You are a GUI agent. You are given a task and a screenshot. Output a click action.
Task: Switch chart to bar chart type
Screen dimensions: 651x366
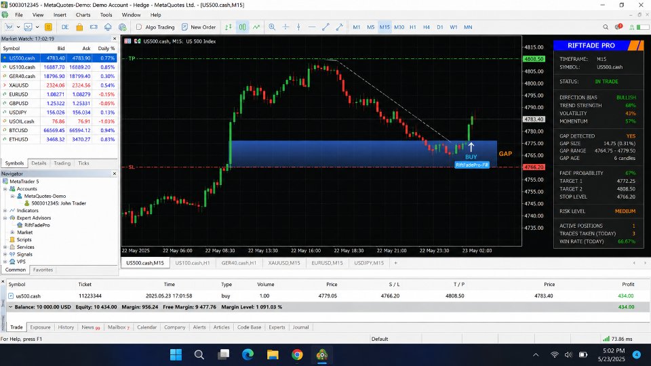tap(229, 27)
